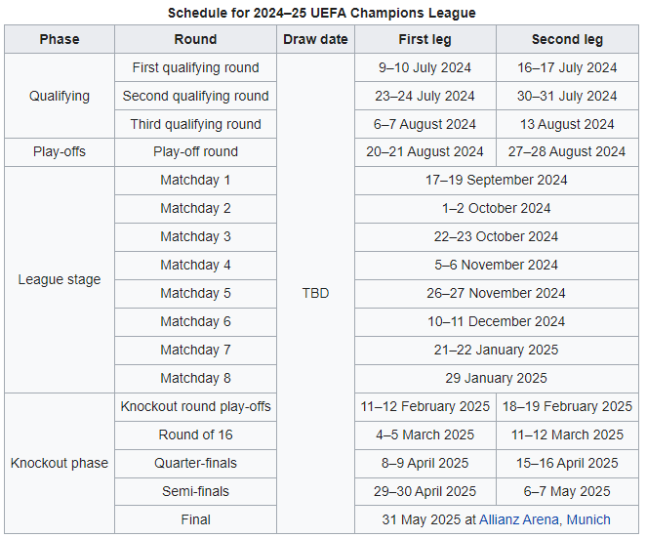Image resolution: width=647 pixels, height=538 pixels.
Task: Click the Second leg column header
Action: click(x=567, y=40)
